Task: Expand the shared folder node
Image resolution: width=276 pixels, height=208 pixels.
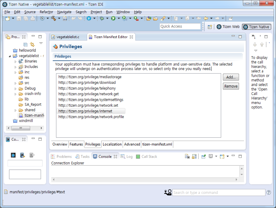Action: [16, 110]
